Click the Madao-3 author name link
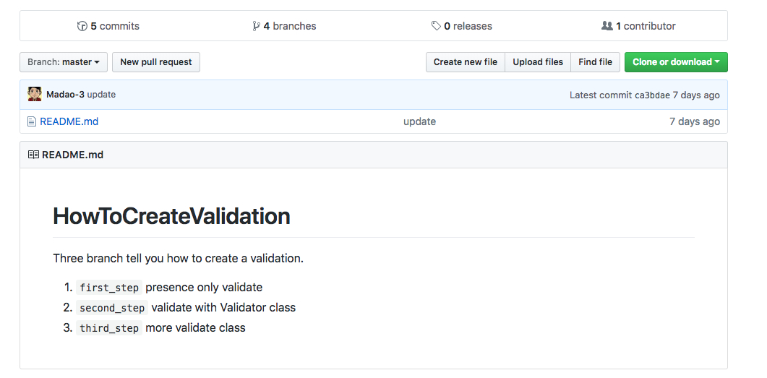The height and width of the screenshot is (378, 767). pos(65,95)
